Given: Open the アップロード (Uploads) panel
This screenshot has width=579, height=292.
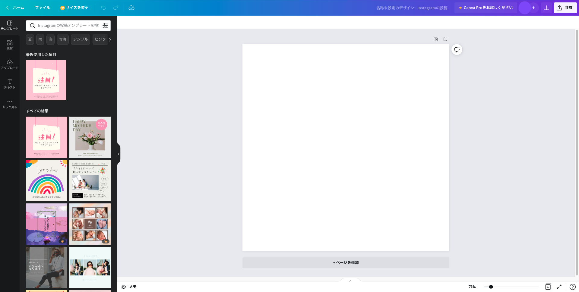Looking at the screenshot, I should point(10,64).
